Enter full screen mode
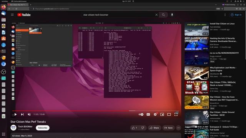246x138 pixels. 176,114
